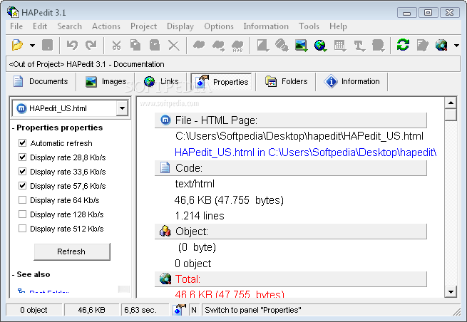
Task: Click the N indicator in status bar
Action: click(x=194, y=310)
